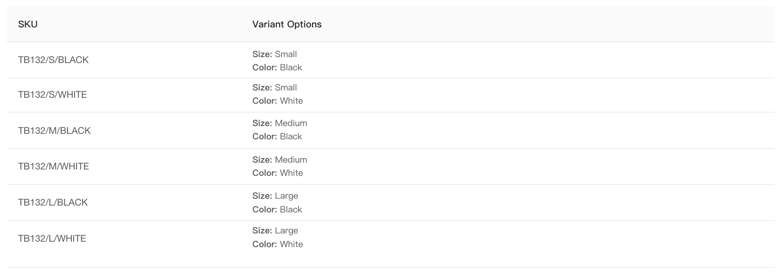Select the TB132/L/BLACK SKU entry
The width and height of the screenshot is (784, 275).
coord(53,202)
